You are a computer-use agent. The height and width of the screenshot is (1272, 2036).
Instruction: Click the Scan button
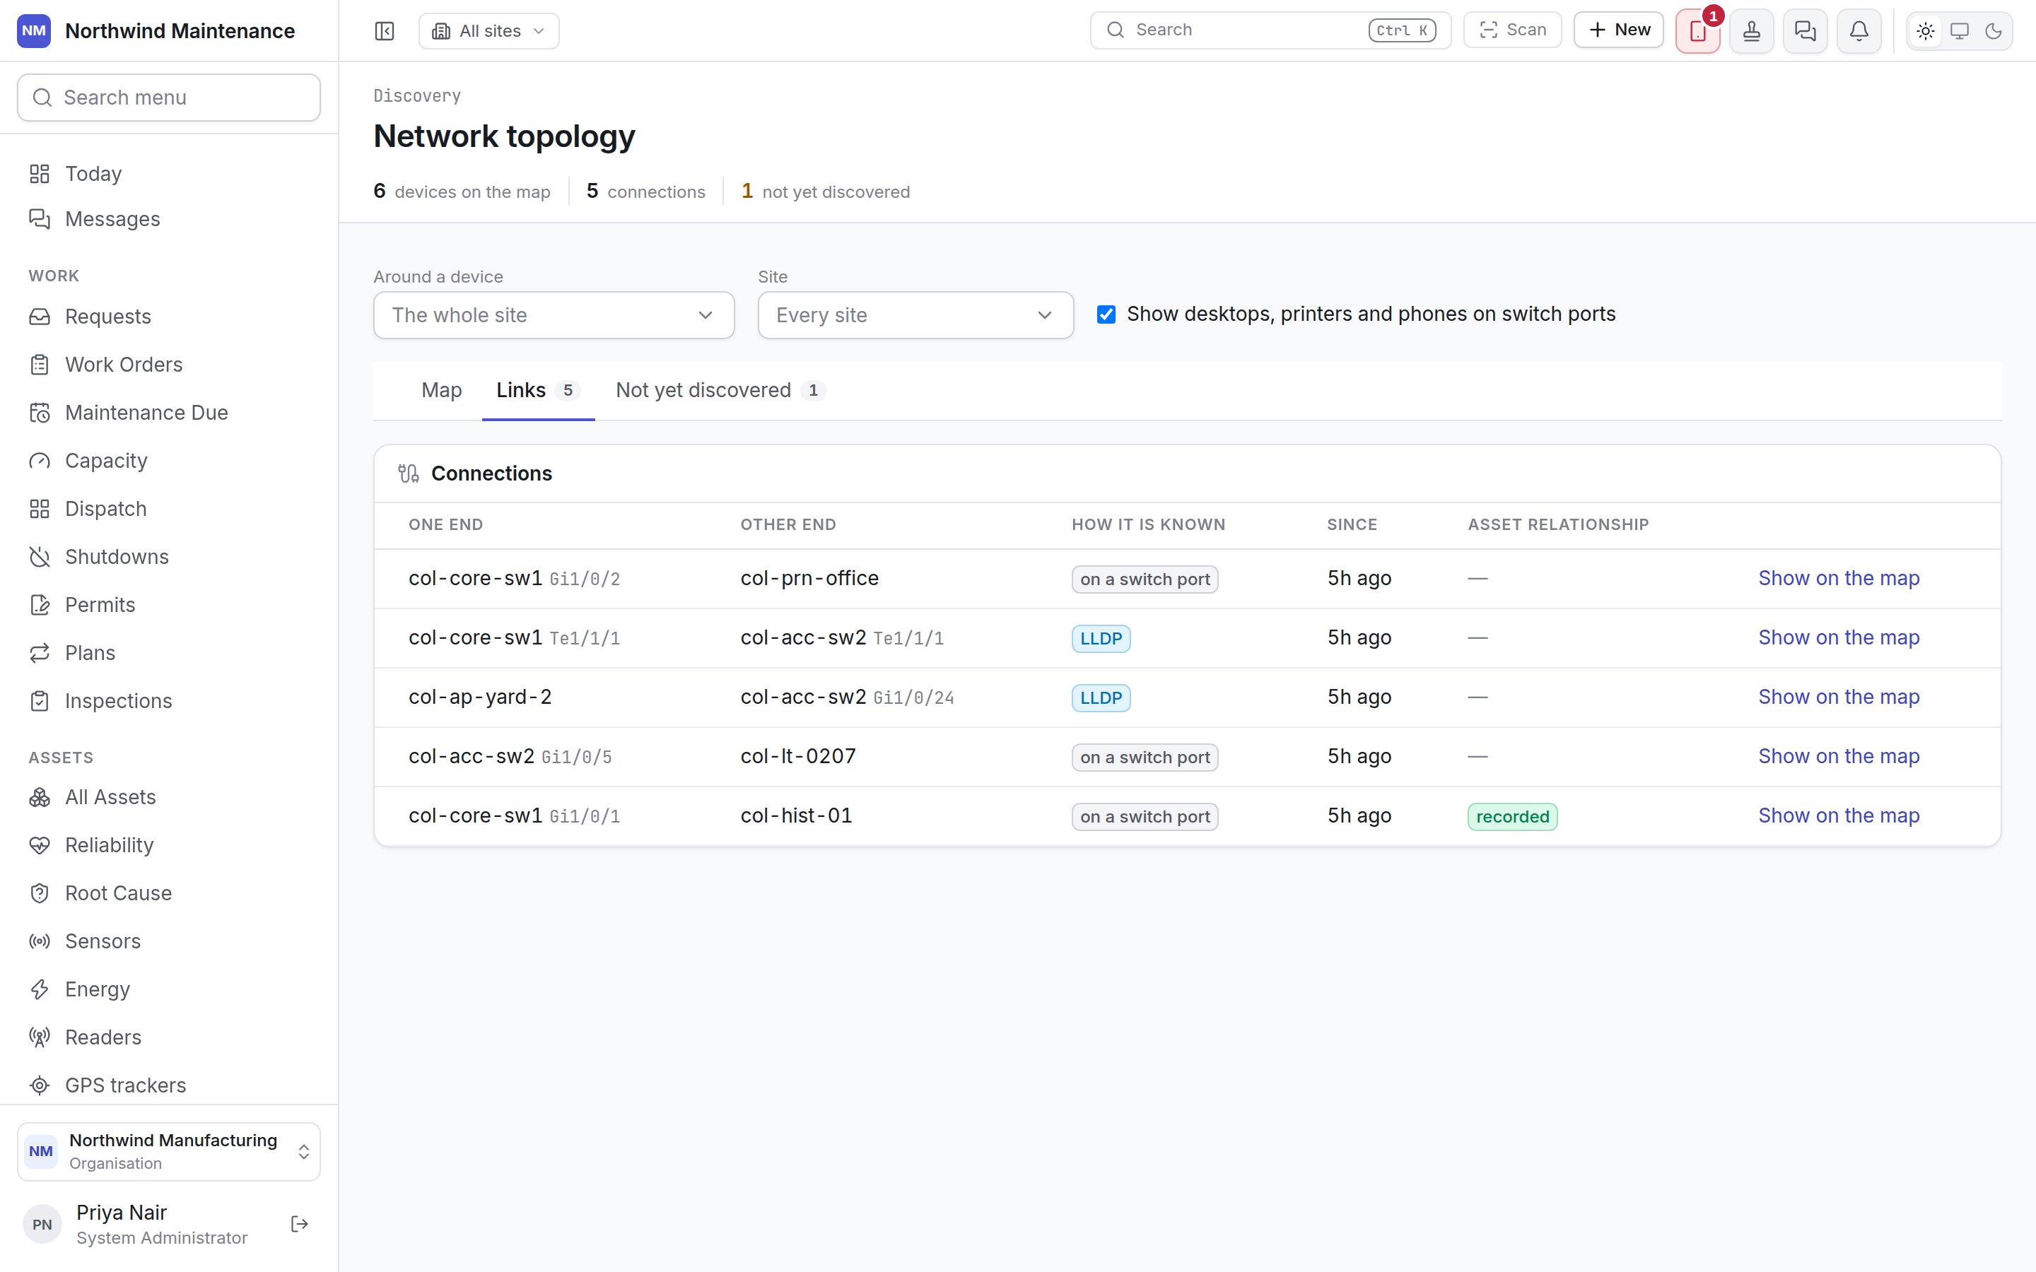(1513, 30)
